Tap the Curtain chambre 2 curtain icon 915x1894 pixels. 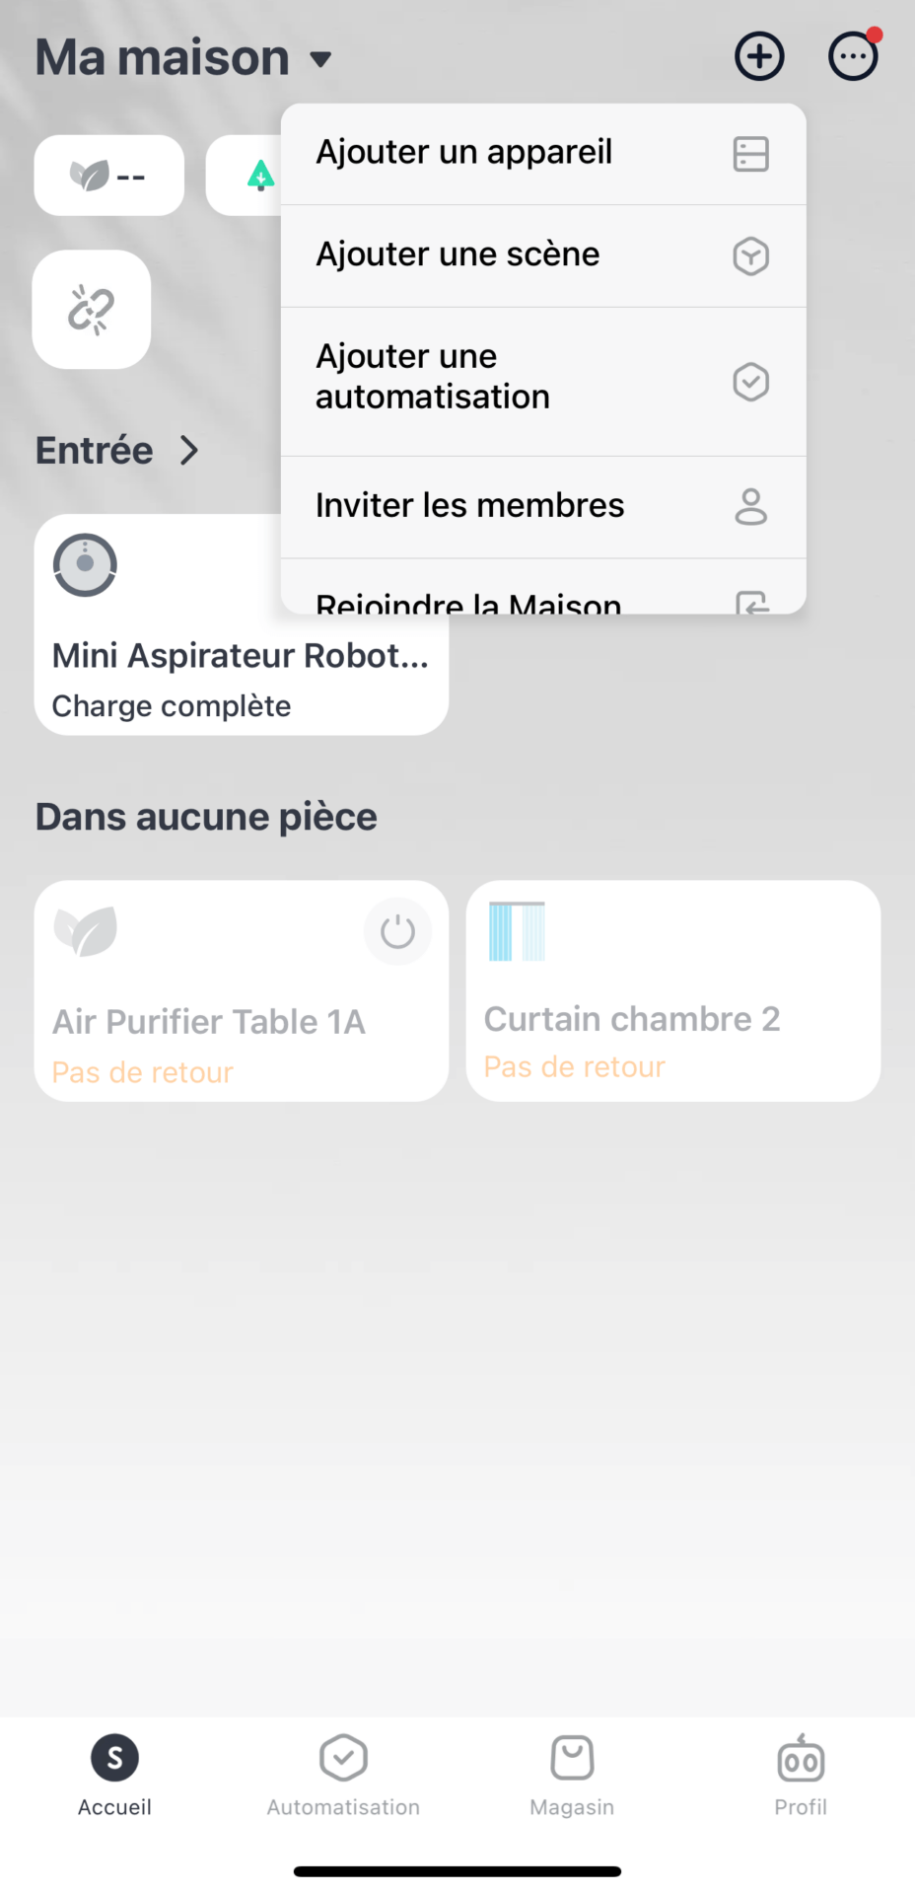[517, 931]
